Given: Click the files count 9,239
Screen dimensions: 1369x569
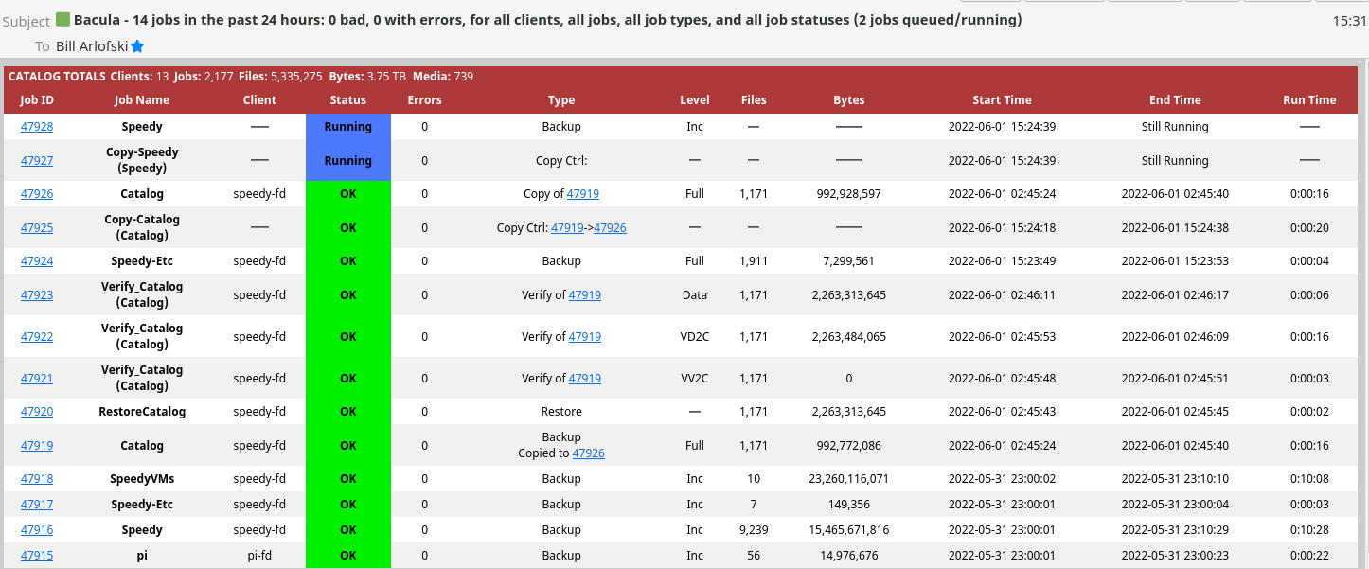Looking at the screenshot, I should 754,530.
